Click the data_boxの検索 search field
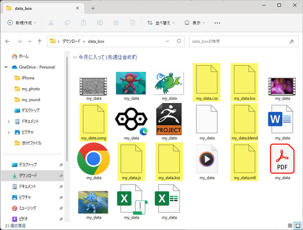This screenshot has width=303, height=230. point(239,41)
